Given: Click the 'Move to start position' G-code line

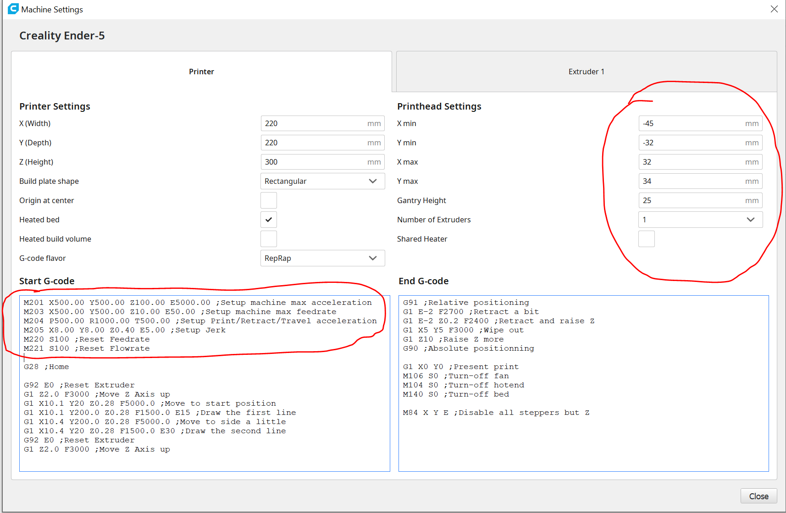Looking at the screenshot, I should pyautogui.click(x=150, y=403).
